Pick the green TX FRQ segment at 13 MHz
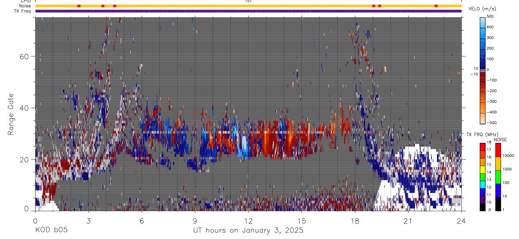This screenshot has height=239, width=519. [482, 177]
